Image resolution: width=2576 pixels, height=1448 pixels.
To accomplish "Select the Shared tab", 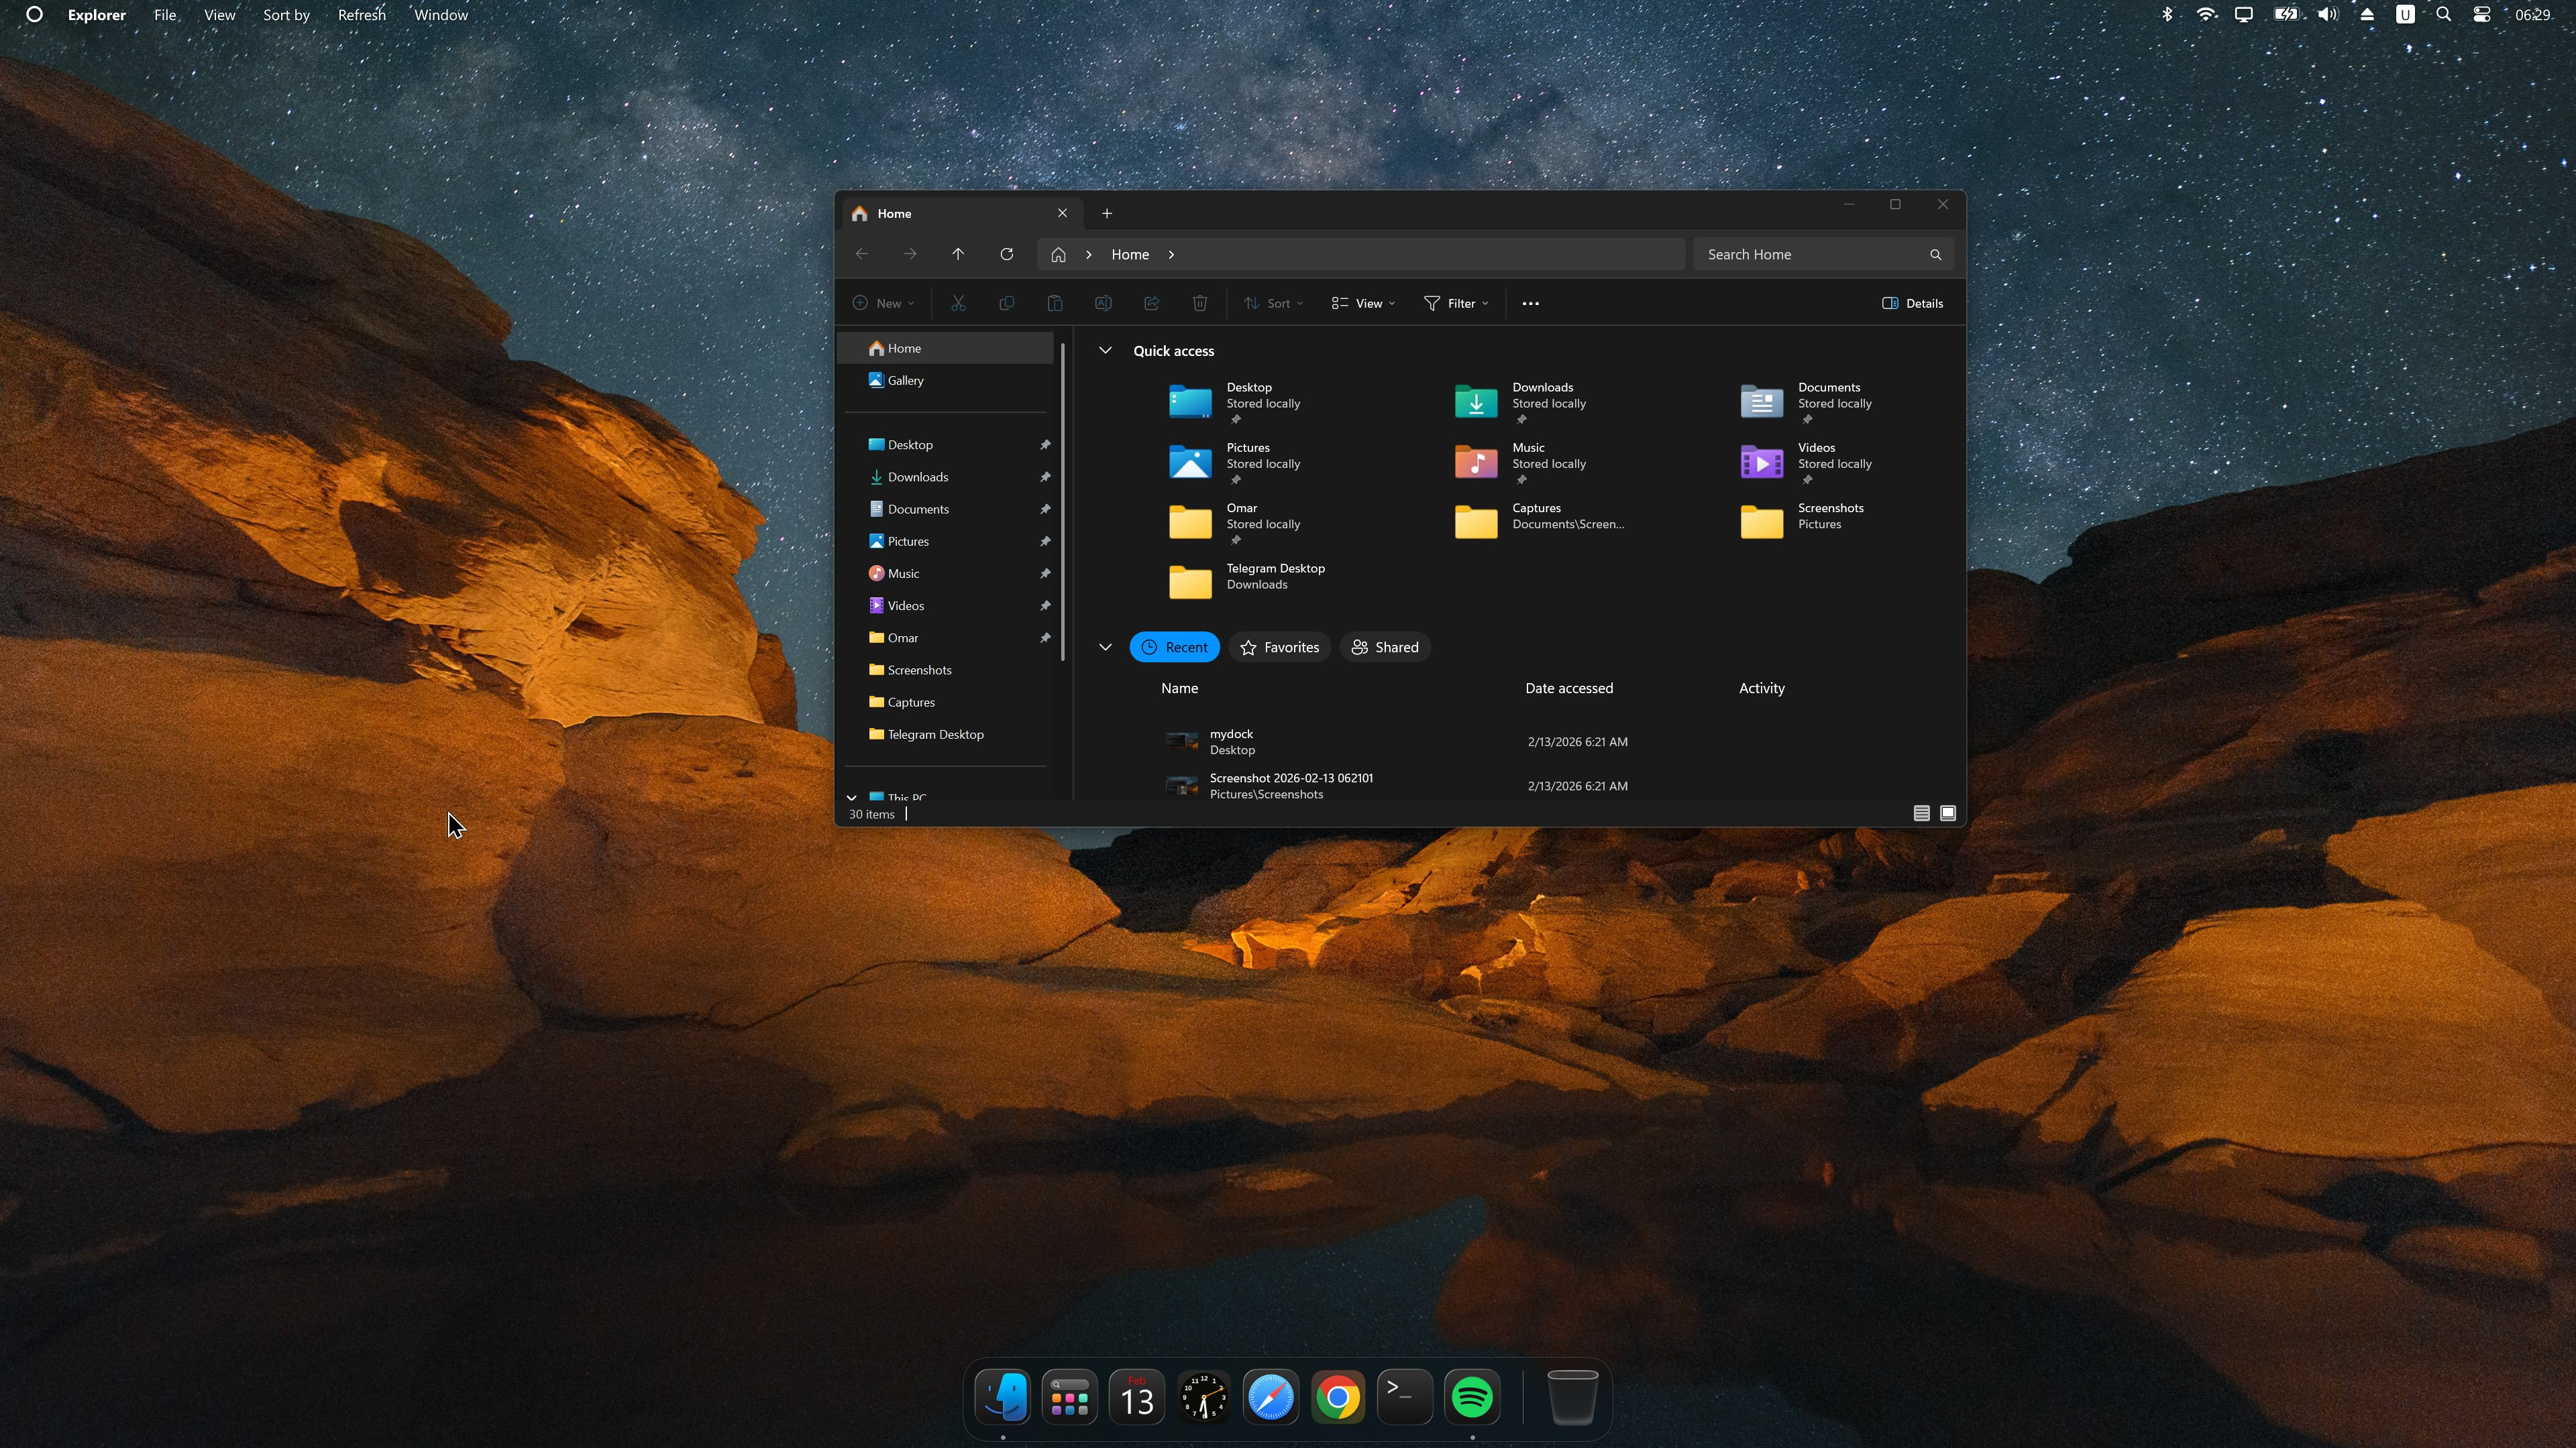I will click(1385, 648).
